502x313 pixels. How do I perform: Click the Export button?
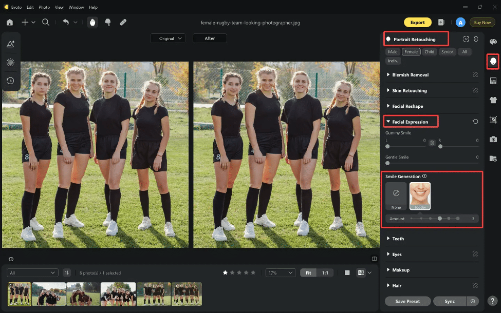coord(418,23)
